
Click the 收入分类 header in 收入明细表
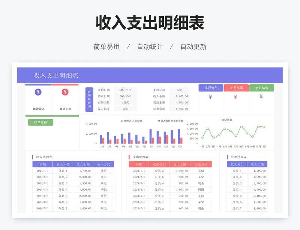pyautogui.click(x=63, y=164)
